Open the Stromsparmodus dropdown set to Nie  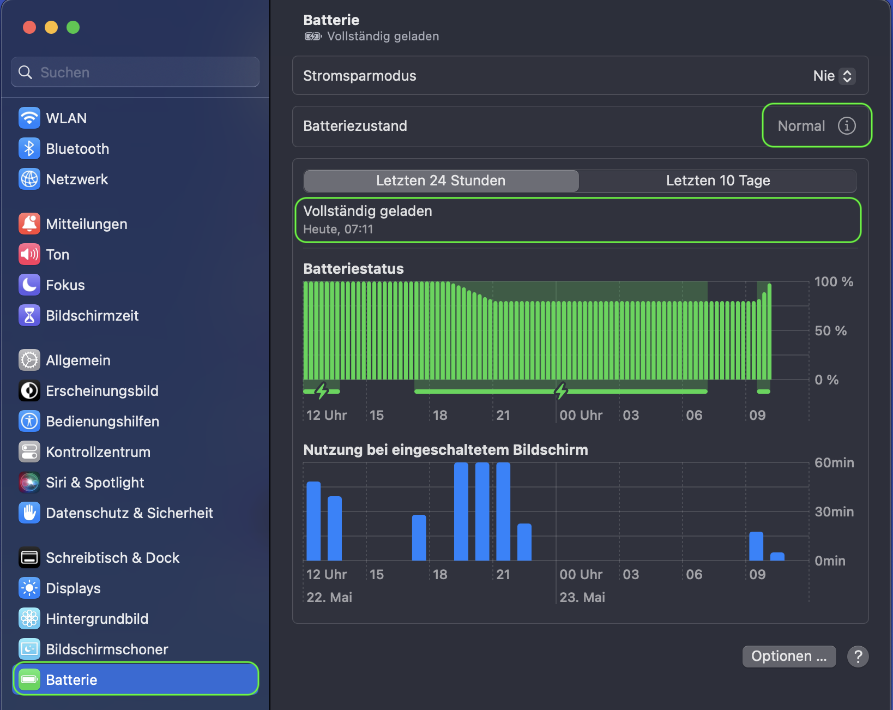(x=834, y=76)
